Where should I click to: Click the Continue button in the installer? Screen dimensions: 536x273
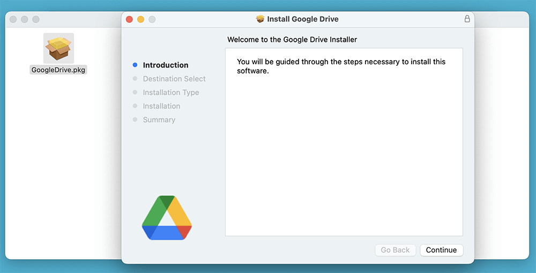(x=441, y=250)
